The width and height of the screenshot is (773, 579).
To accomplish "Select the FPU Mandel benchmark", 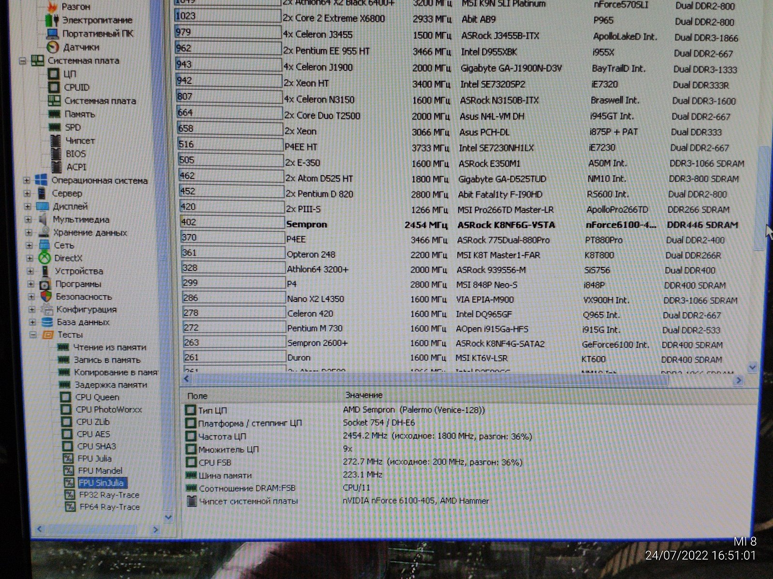I will (x=100, y=470).
